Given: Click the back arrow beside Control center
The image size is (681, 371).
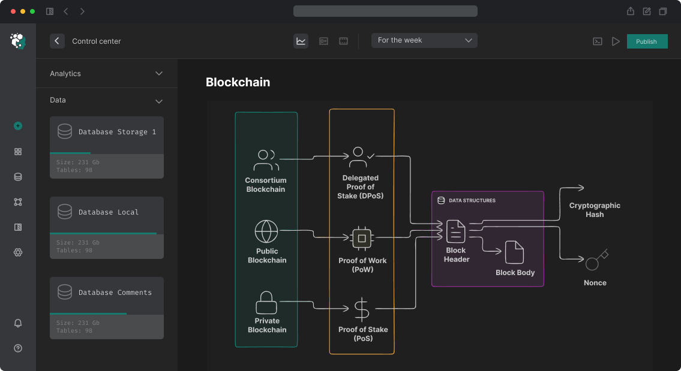Looking at the screenshot, I should pyautogui.click(x=57, y=41).
